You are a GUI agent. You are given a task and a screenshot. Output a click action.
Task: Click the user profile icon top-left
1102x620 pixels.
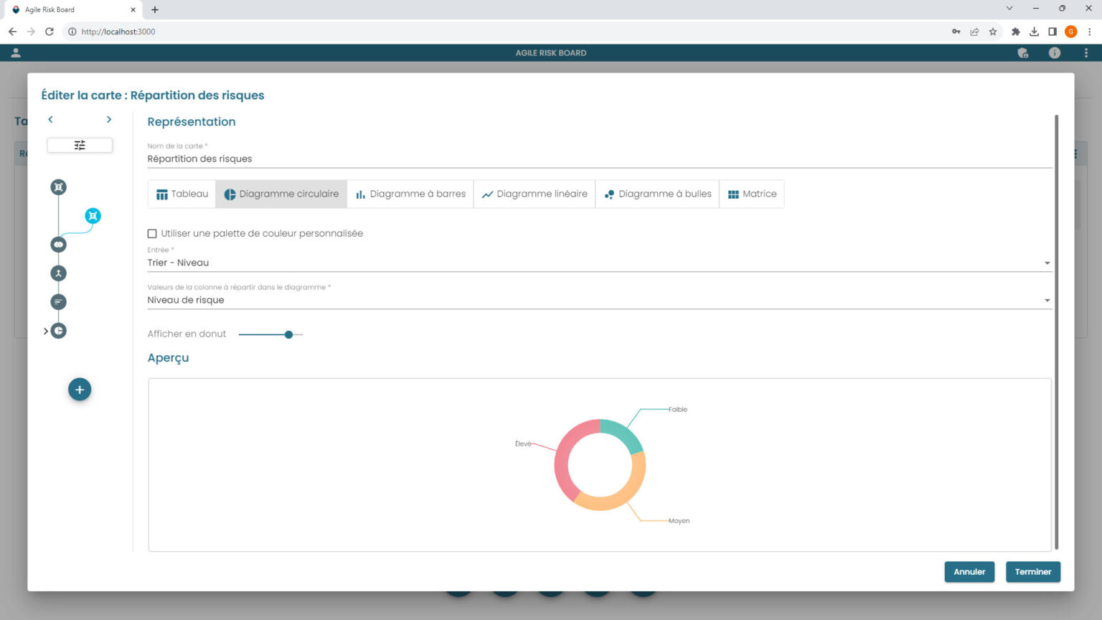pos(15,52)
